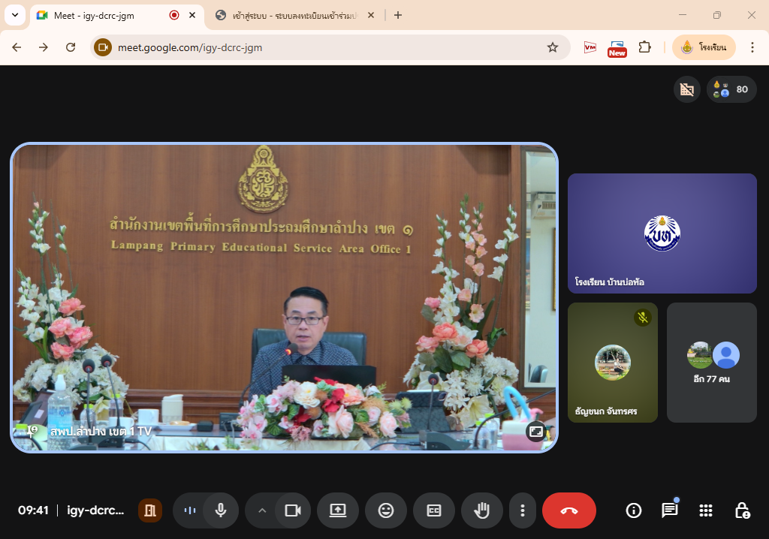The width and height of the screenshot is (769, 539).
Task: Show the 80 participants list
Action: click(x=731, y=89)
